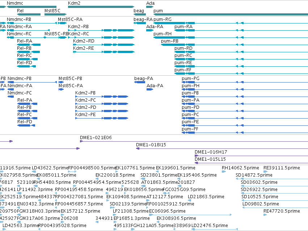Select EST RP004456857.5prime
Screen dimensions: 308x231
click(56, 208)
